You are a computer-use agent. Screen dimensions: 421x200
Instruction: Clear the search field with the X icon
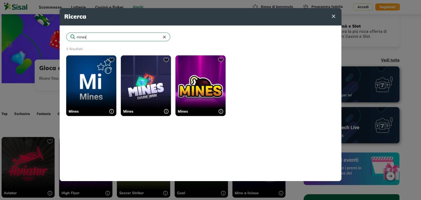[164, 37]
